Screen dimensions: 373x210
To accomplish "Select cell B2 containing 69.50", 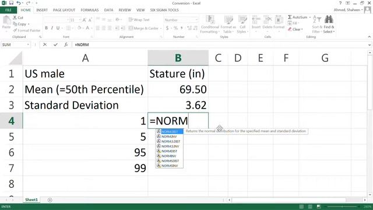I will click(178, 89).
